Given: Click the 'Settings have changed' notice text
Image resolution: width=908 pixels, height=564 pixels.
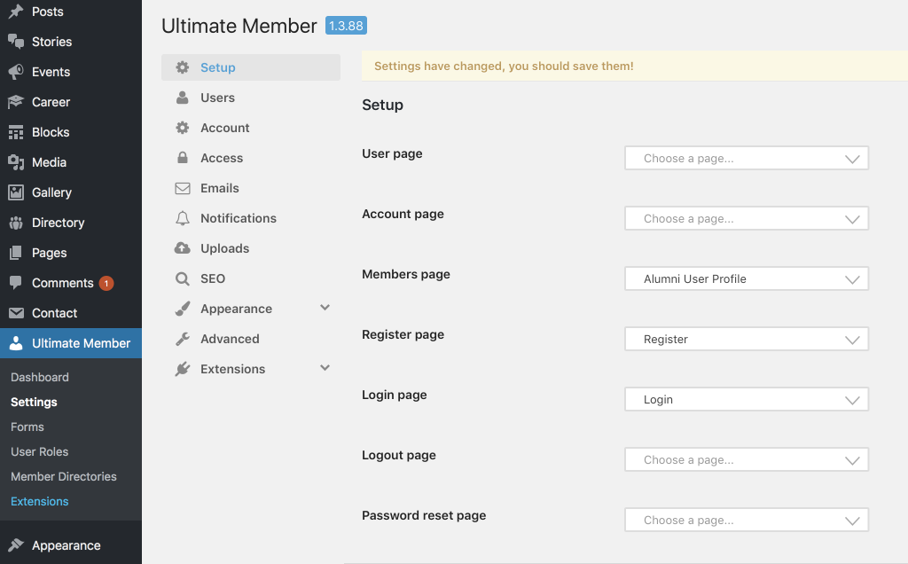Looking at the screenshot, I should [504, 66].
